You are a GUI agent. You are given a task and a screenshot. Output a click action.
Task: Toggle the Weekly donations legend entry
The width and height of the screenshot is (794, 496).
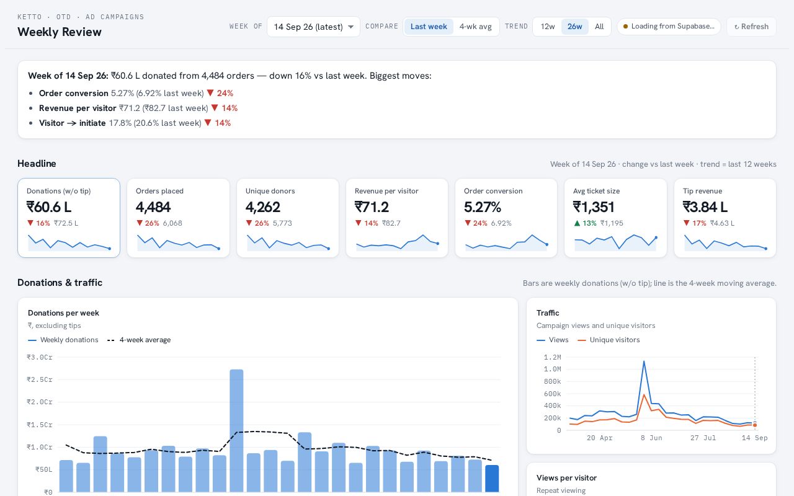63,340
